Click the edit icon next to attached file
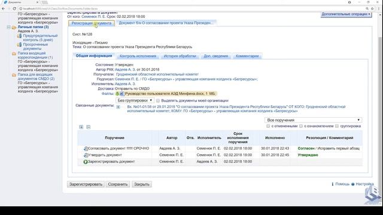 [121, 94]
